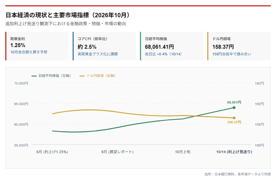This screenshot has width=276, height=181.
Task: Click the yellow dollar-yen endpoint marker
Action: click(234, 118)
